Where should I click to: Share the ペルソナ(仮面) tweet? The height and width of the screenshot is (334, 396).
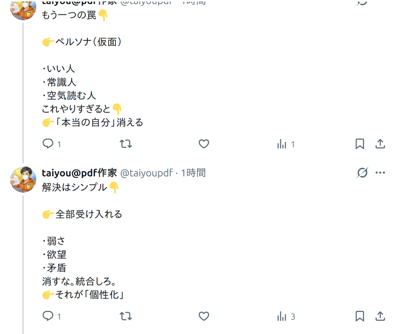click(380, 144)
